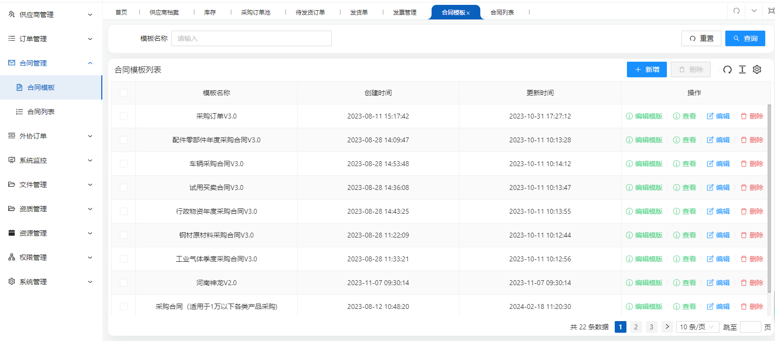Screen dimensions: 775x341
Task: Expand 外协订单 menu chevron
Action: [90, 136]
